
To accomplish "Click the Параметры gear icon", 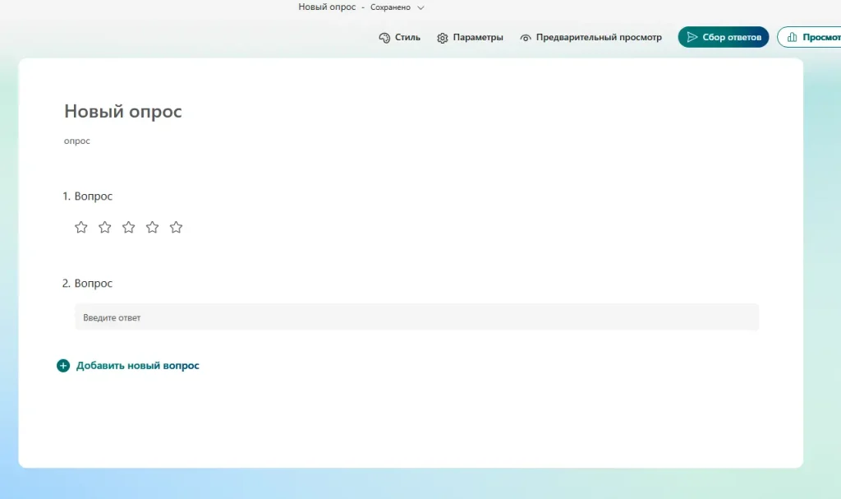I will pyautogui.click(x=443, y=38).
